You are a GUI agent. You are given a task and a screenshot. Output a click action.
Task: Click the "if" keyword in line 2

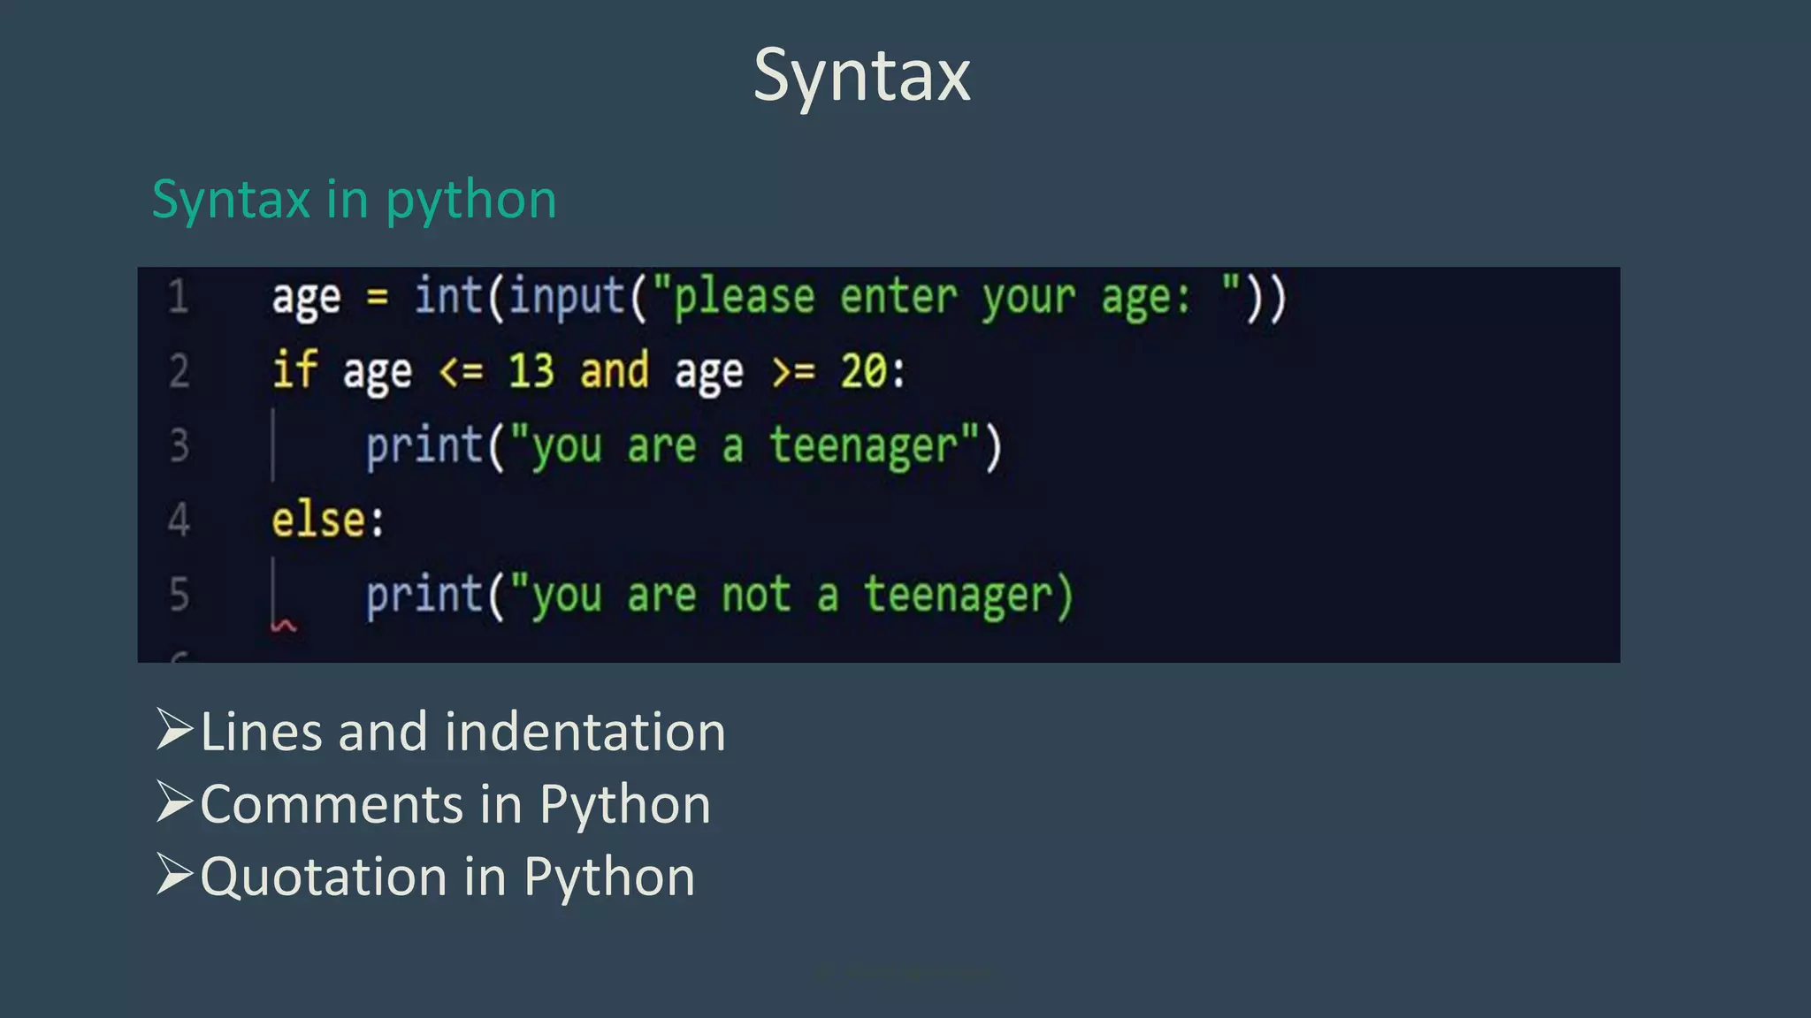[294, 368]
